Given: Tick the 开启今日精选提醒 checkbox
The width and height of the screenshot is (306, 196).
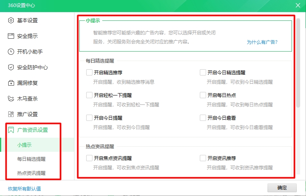Looking at the screenshot, I should (203, 72).
